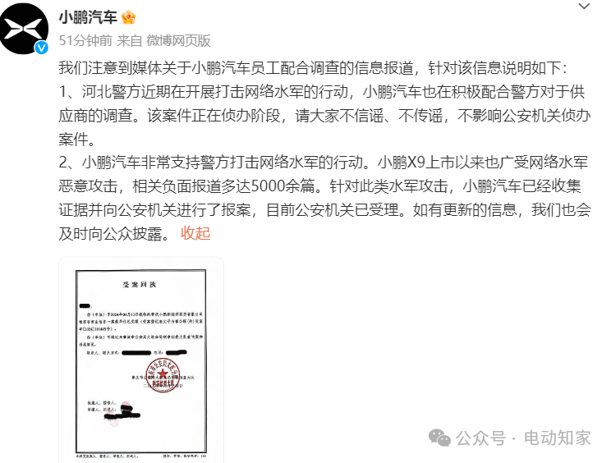Click the paragraph beginning 1、河北警方近期

click(x=324, y=115)
